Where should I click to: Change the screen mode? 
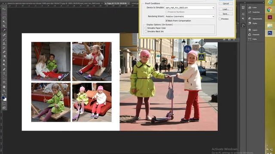click(4, 108)
